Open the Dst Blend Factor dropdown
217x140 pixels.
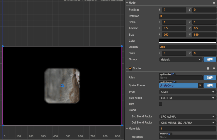[187, 123]
